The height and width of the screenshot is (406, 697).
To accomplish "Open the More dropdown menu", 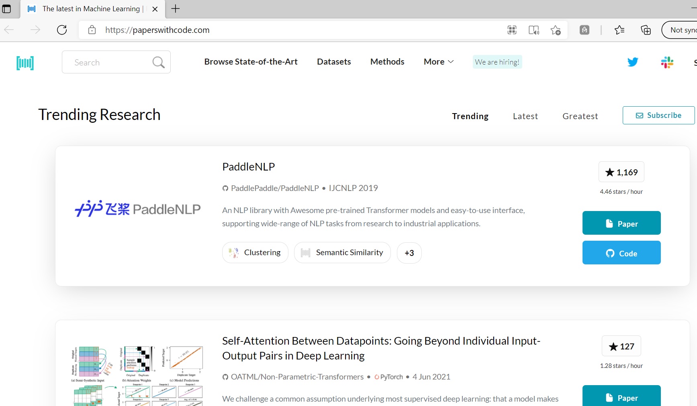I will tap(439, 62).
